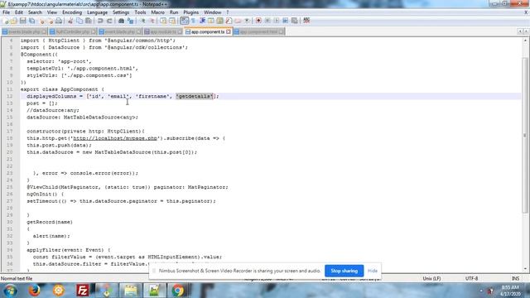The width and height of the screenshot is (530, 298).
Task: Open the Run menu
Action: coord(174,12)
